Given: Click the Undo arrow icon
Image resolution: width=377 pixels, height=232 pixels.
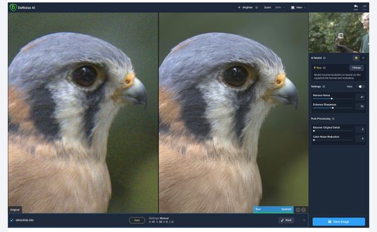Looking at the screenshot, I should point(356,7).
